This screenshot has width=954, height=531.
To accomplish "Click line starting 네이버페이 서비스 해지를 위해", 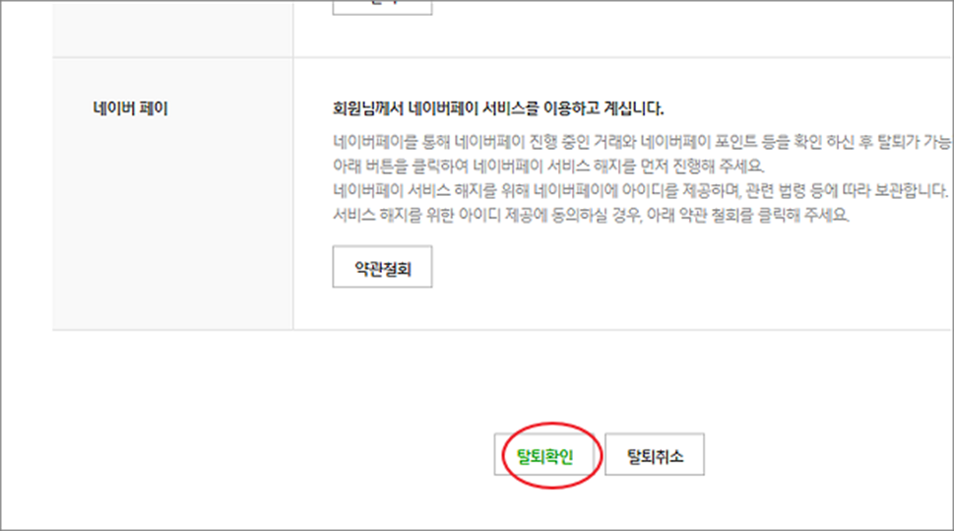I will coord(641,190).
